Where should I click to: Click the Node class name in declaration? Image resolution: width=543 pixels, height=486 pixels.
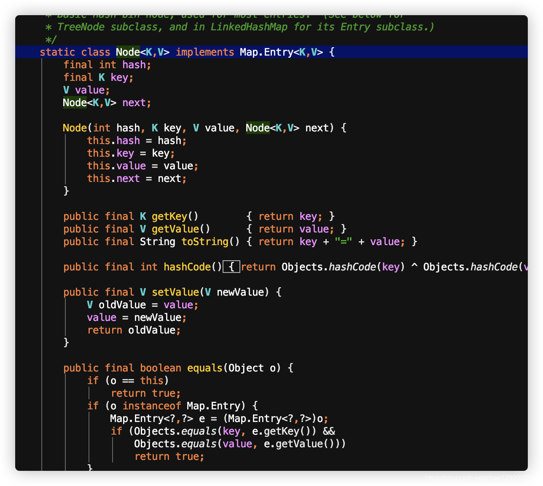coord(128,52)
